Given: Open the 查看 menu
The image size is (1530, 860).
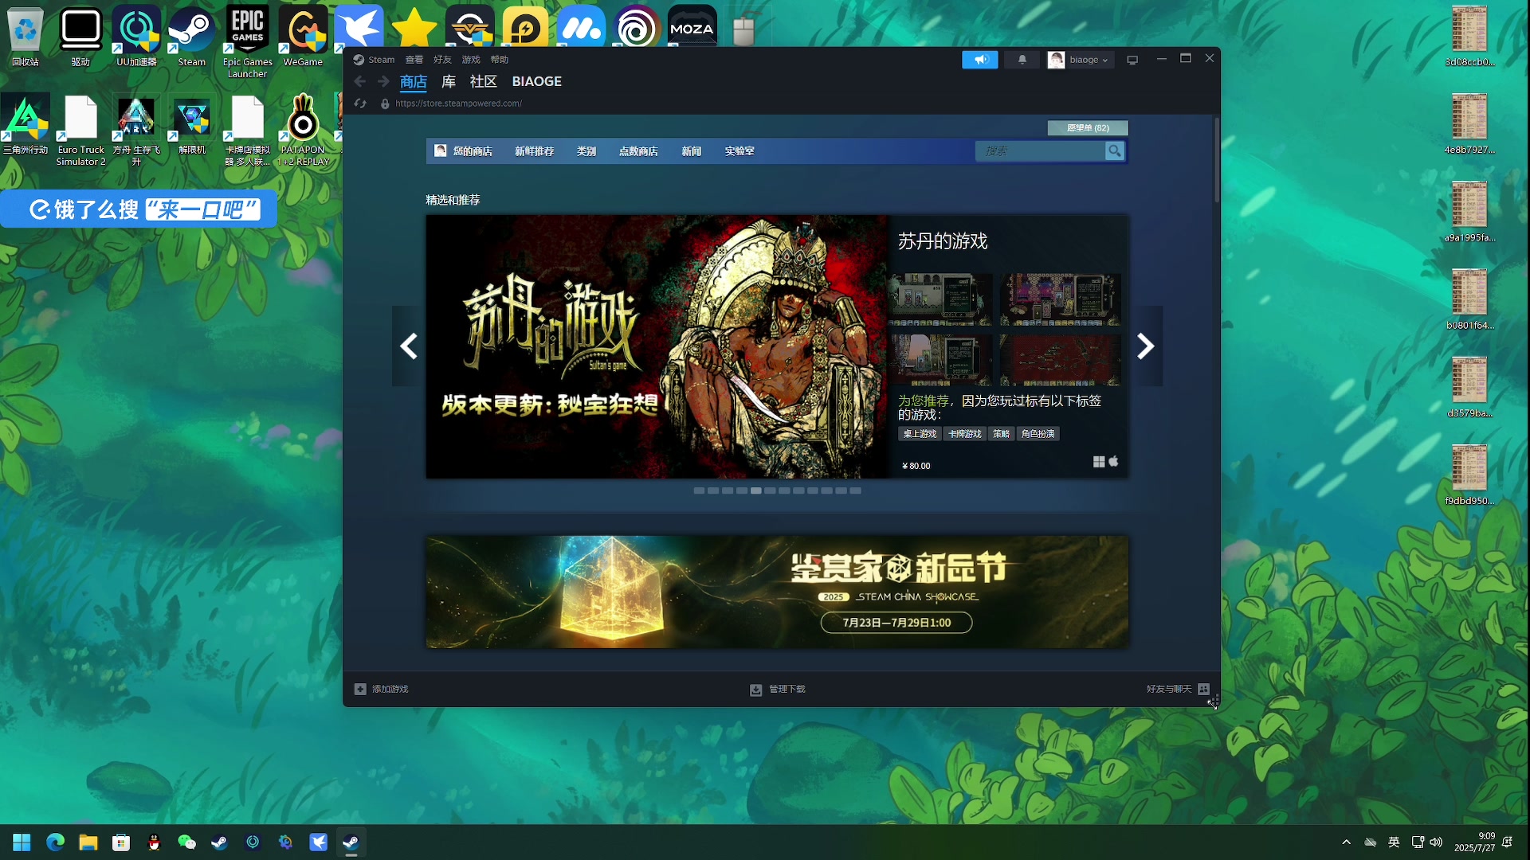Looking at the screenshot, I should (x=414, y=60).
